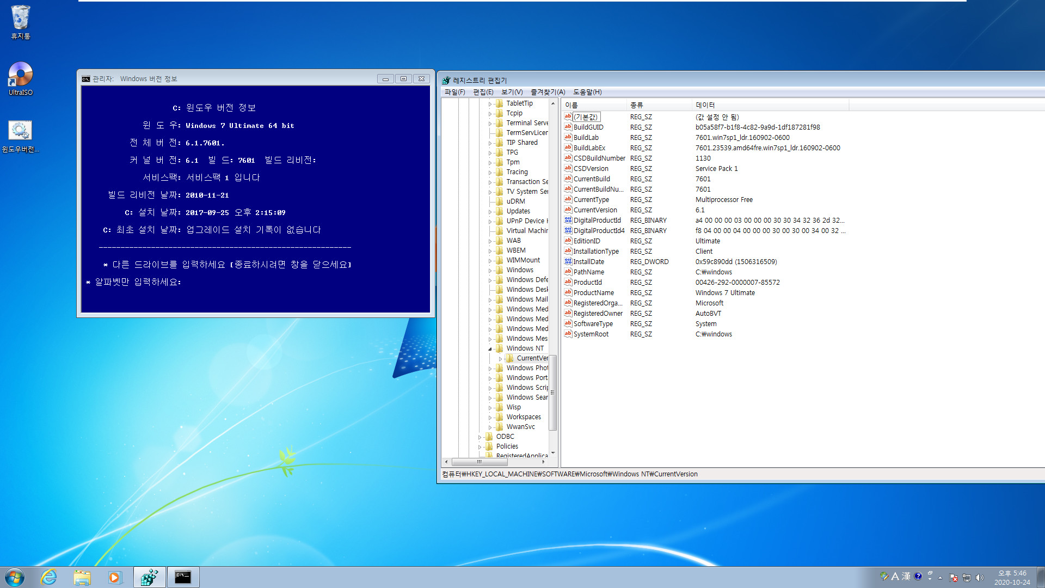Open the Recycle Bin desktop icon
The height and width of the screenshot is (588, 1045).
coord(21,22)
